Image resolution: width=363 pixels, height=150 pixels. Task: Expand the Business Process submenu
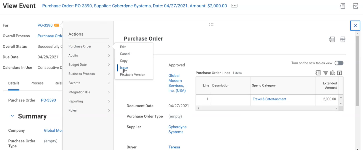coord(89,74)
